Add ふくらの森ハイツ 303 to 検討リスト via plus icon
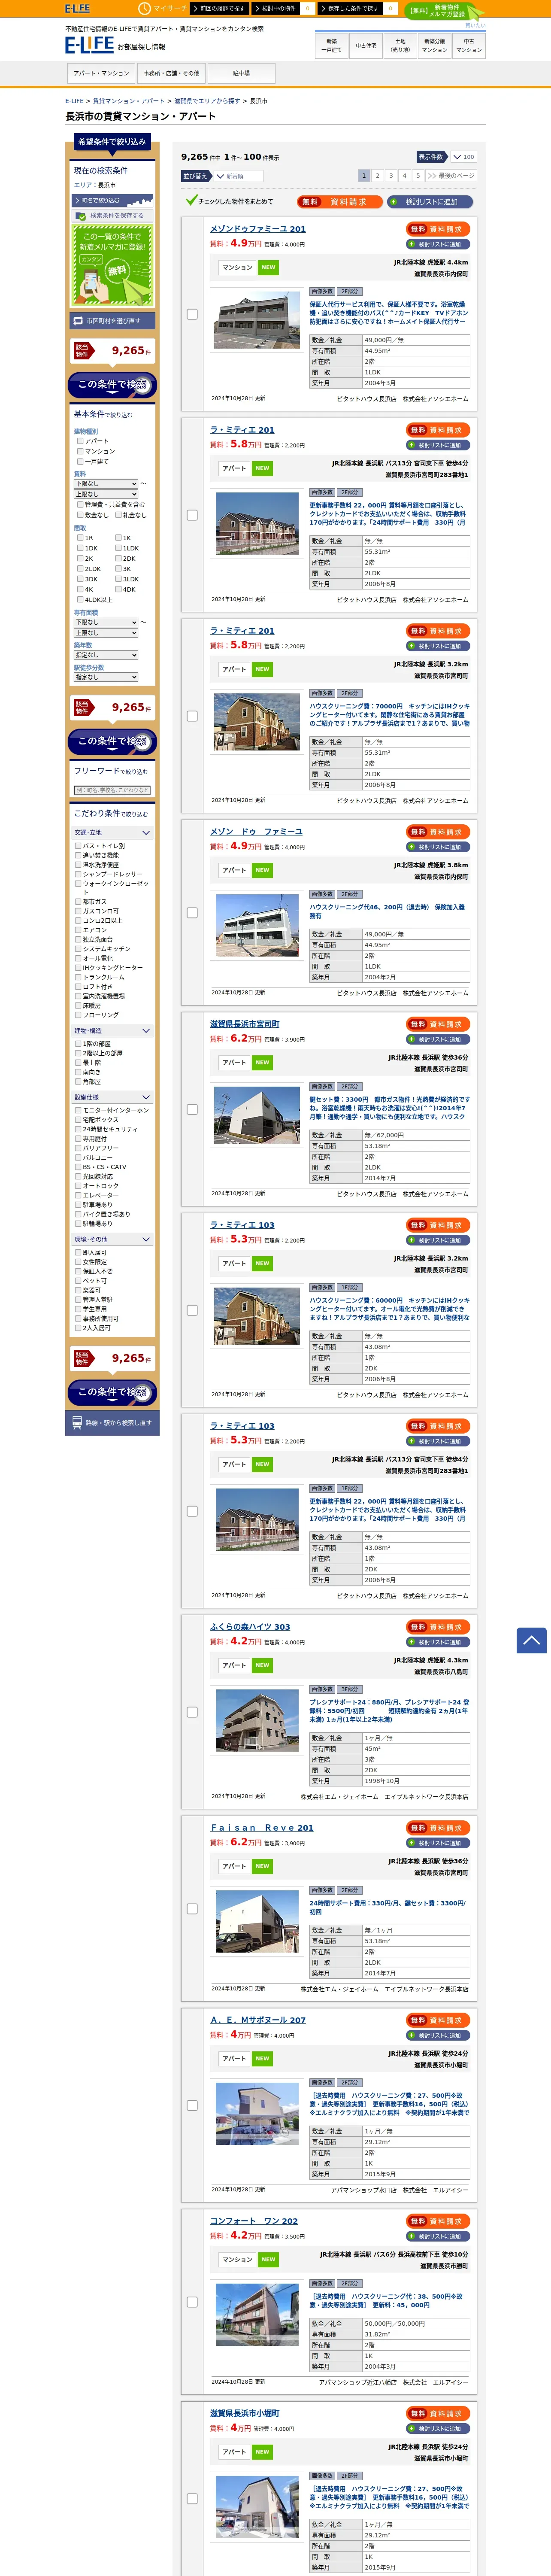Viewport: 551px width, 2576px height. tap(439, 1642)
